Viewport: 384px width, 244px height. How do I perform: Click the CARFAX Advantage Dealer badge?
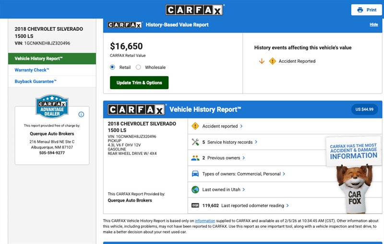click(52, 106)
